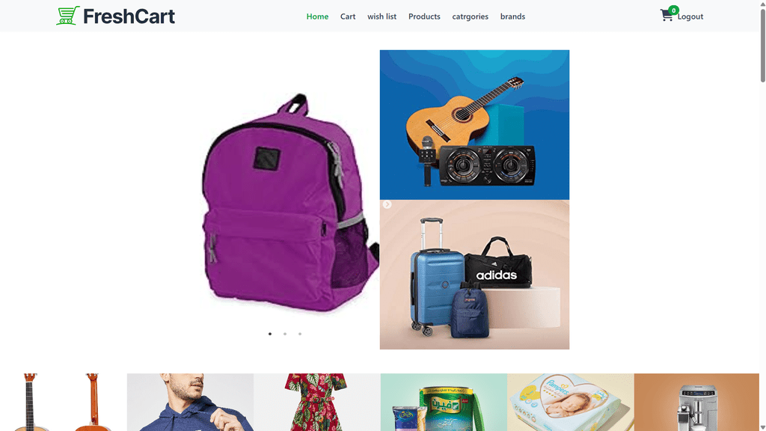The image size is (766, 431).
Task: Select the first carousel dot
Action: [x=270, y=334]
